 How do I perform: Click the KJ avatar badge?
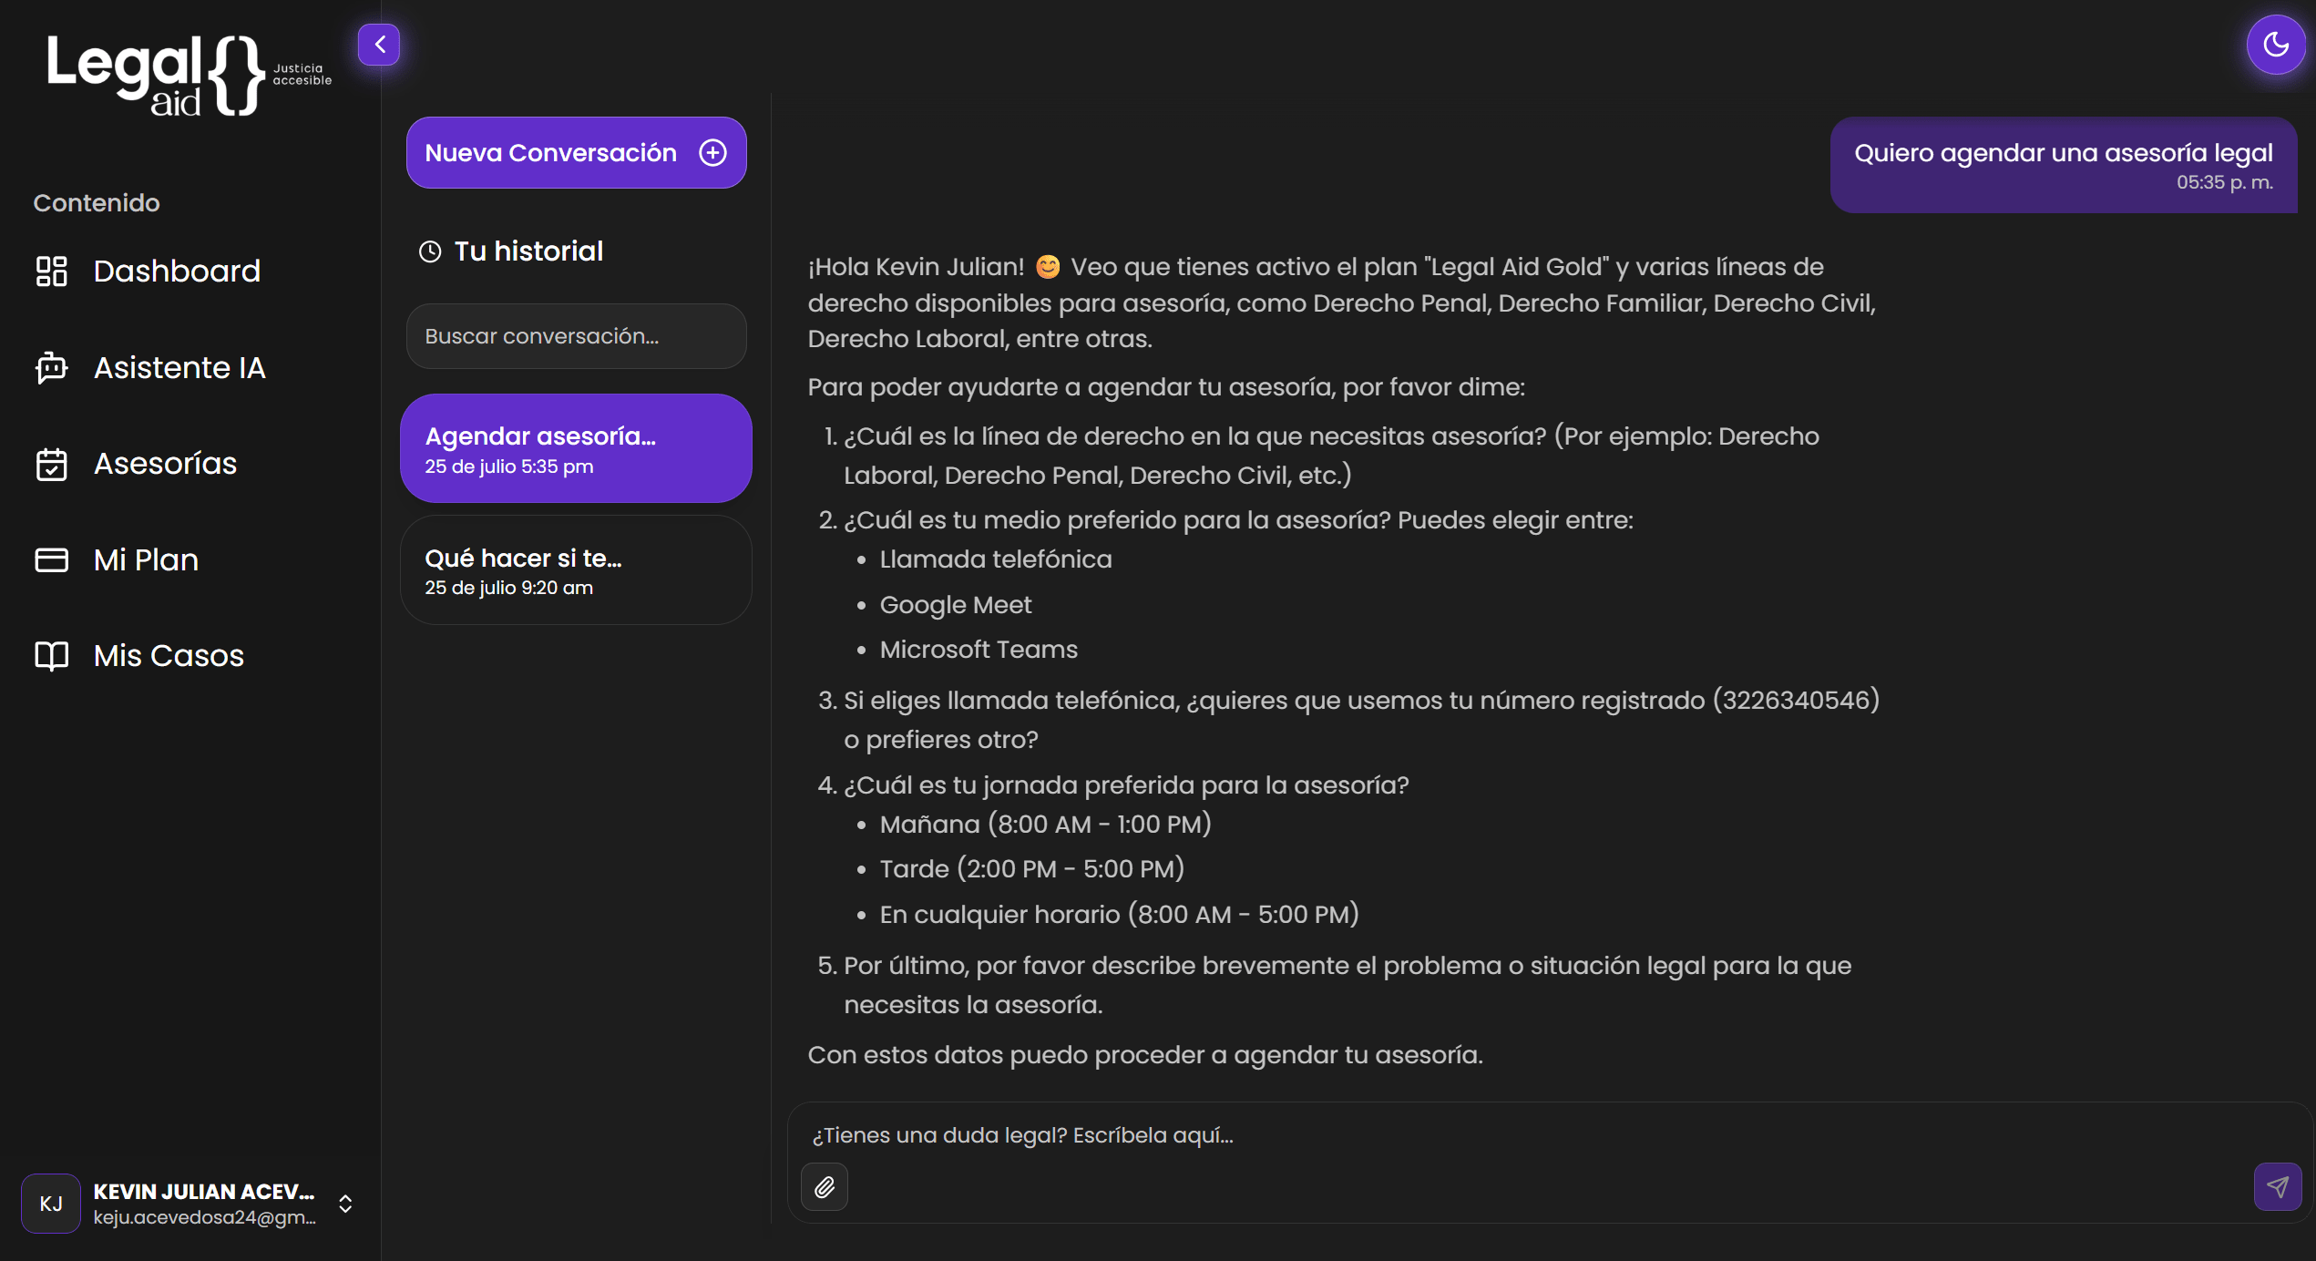[51, 1204]
